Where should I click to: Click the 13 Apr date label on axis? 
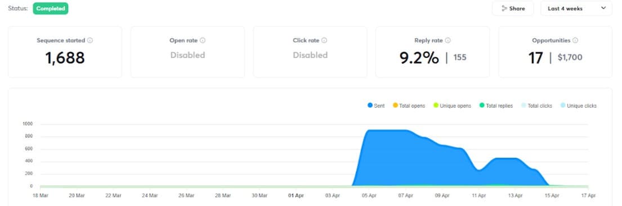pyautogui.click(x=515, y=195)
